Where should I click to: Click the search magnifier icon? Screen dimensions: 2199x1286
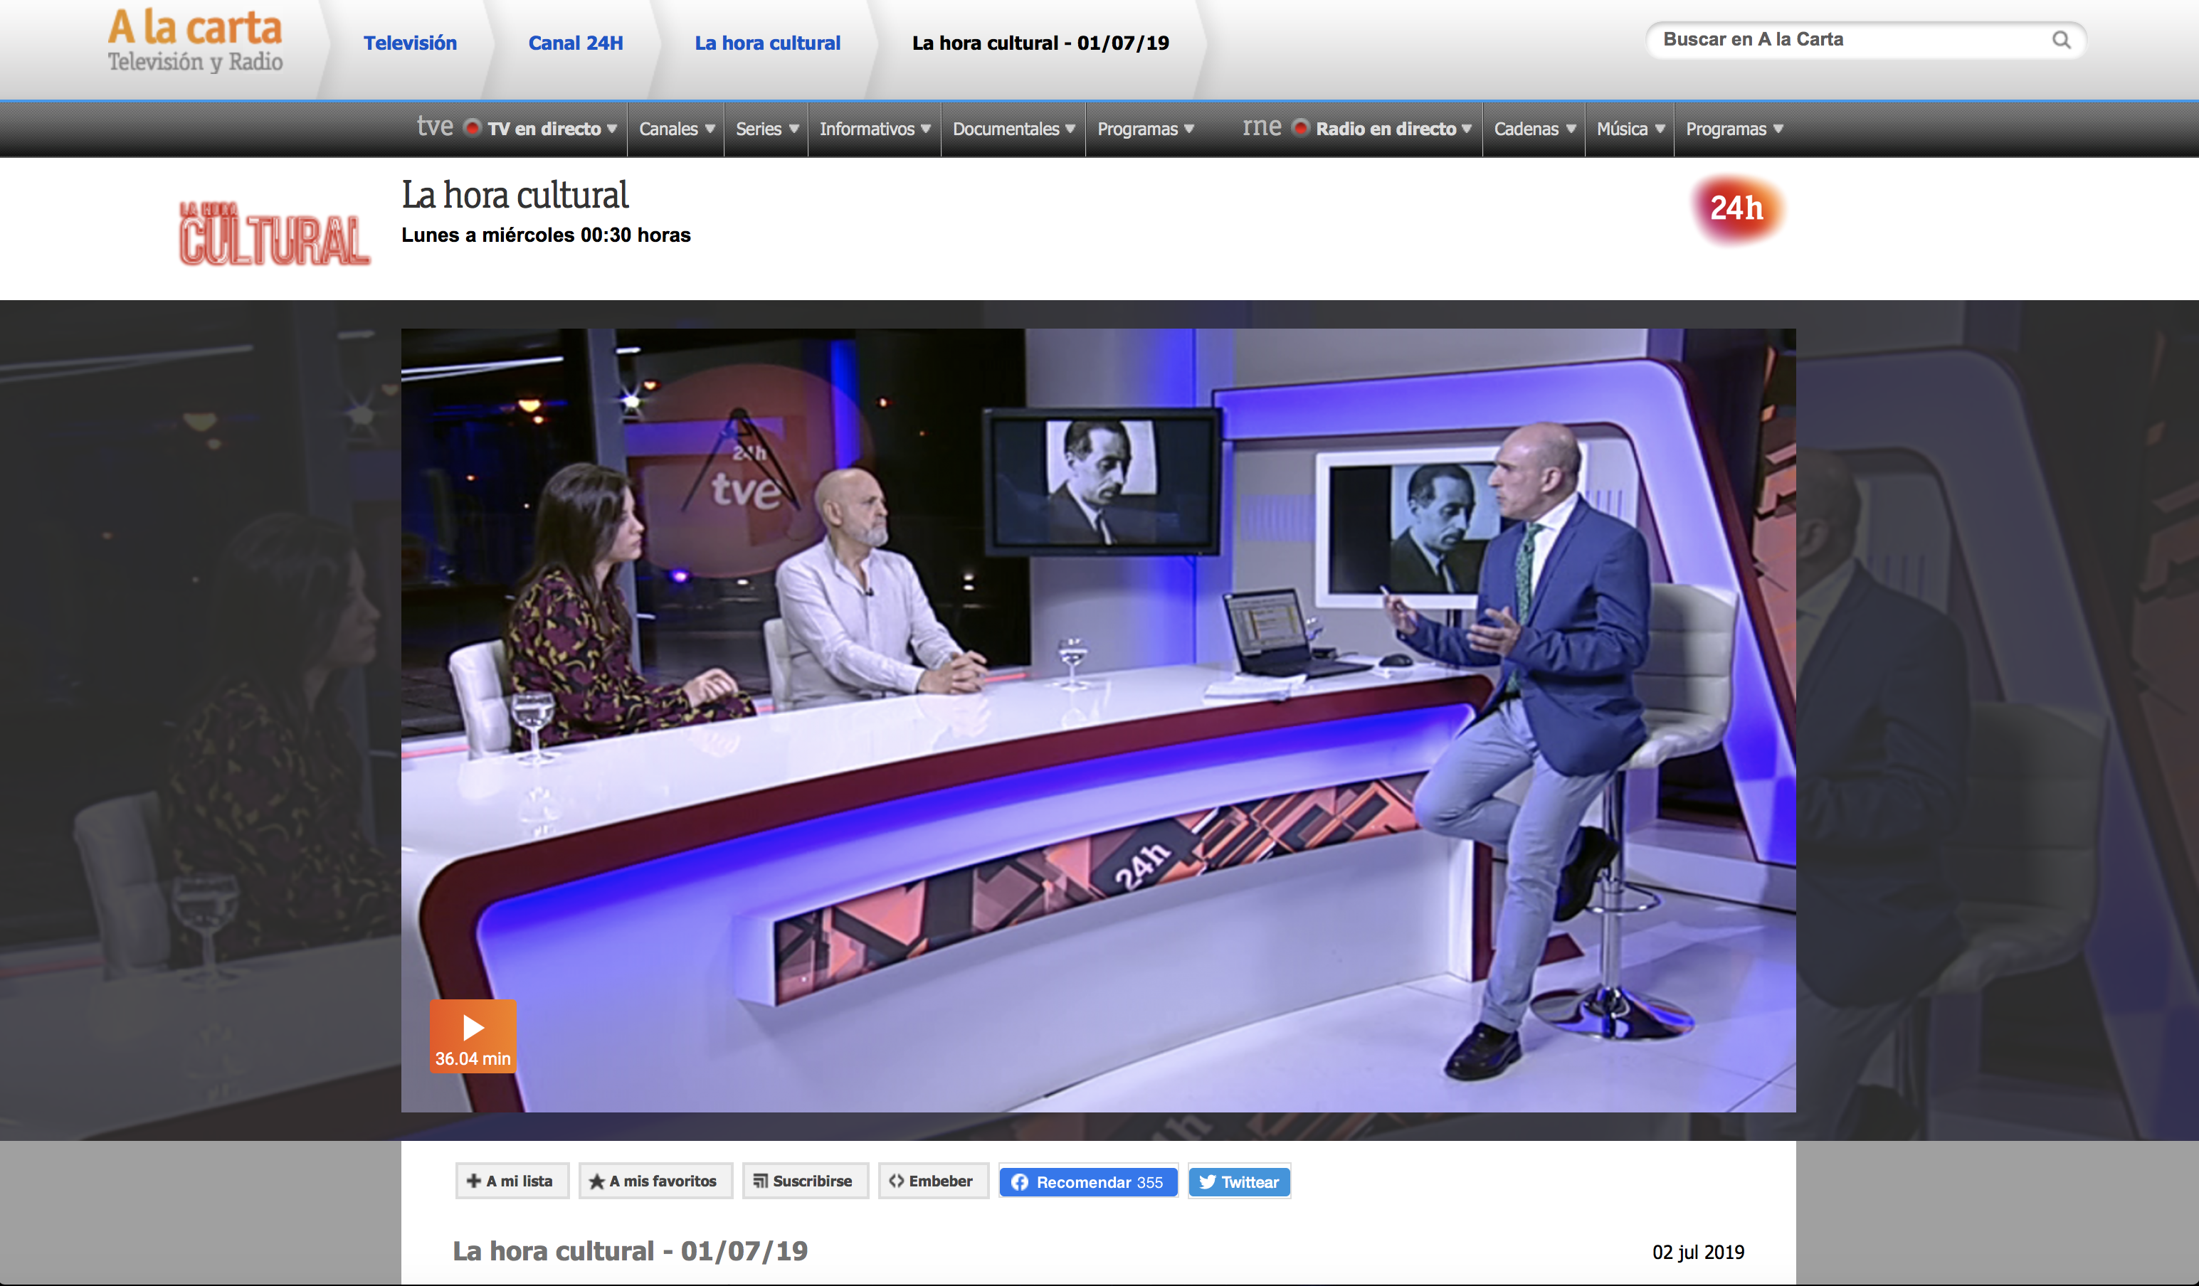pyautogui.click(x=2061, y=40)
